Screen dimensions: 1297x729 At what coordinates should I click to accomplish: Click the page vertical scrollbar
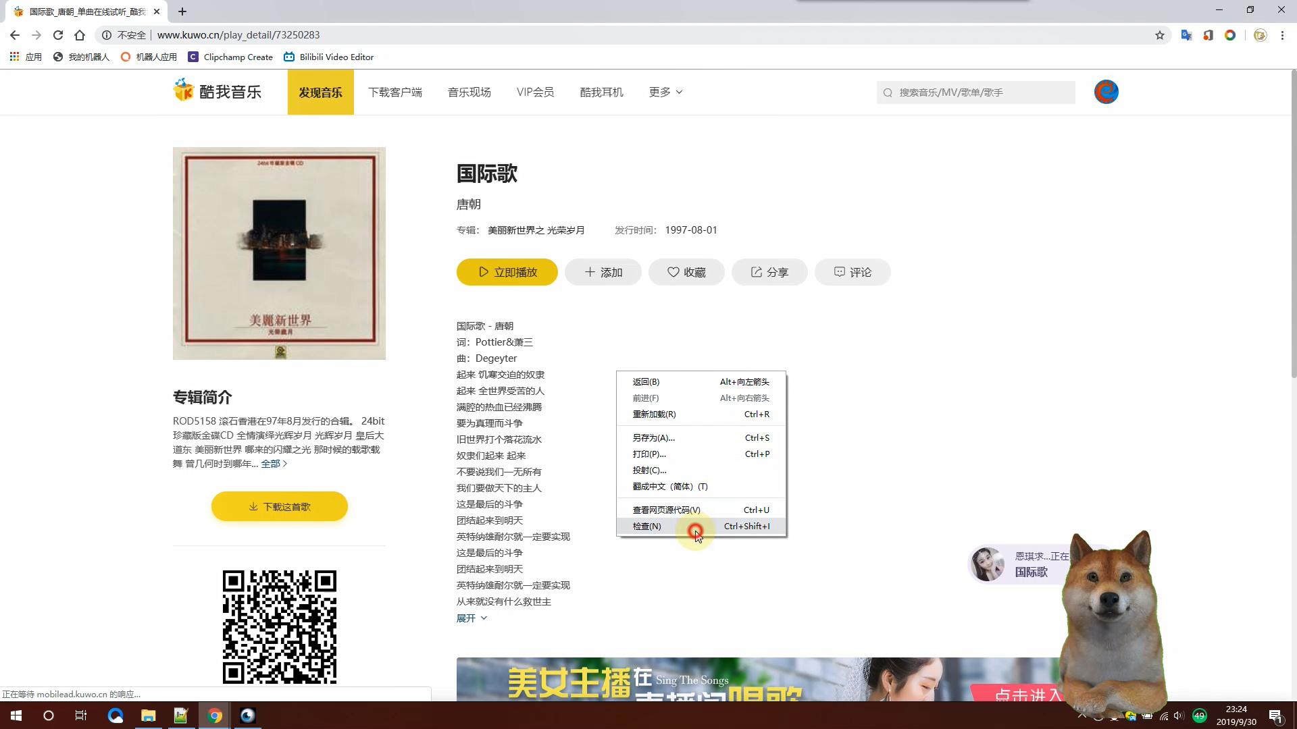pos(1293,223)
